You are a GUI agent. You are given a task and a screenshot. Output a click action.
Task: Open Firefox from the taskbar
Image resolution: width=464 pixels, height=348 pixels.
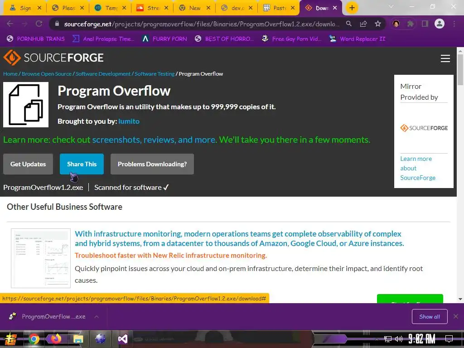(x=56, y=339)
